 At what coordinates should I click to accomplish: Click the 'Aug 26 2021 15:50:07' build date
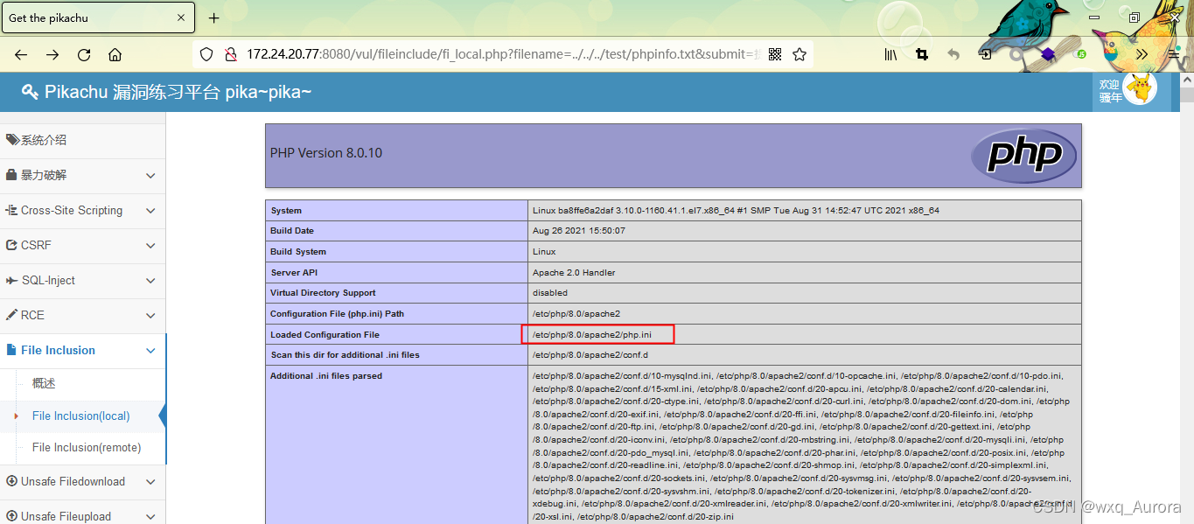pyautogui.click(x=578, y=231)
